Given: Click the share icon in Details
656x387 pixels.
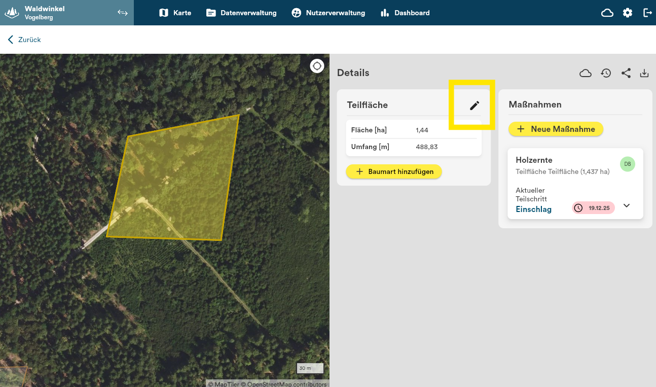Looking at the screenshot, I should pos(626,74).
